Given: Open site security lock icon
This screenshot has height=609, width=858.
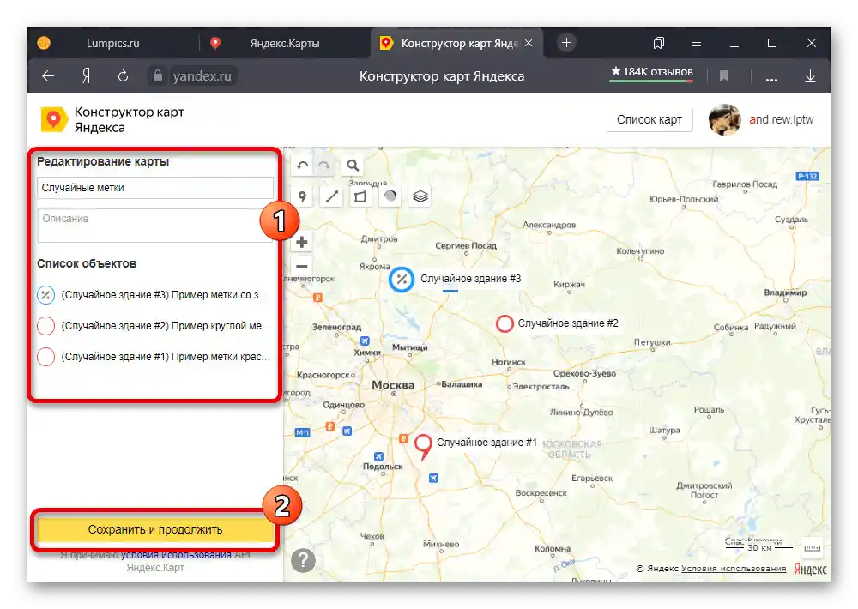Looking at the screenshot, I should (158, 75).
